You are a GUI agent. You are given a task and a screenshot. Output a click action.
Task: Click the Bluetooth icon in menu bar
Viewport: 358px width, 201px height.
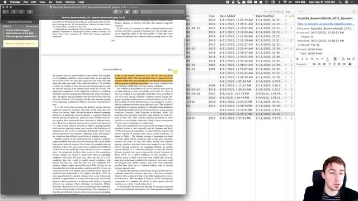pyautogui.click(x=279, y=2)
